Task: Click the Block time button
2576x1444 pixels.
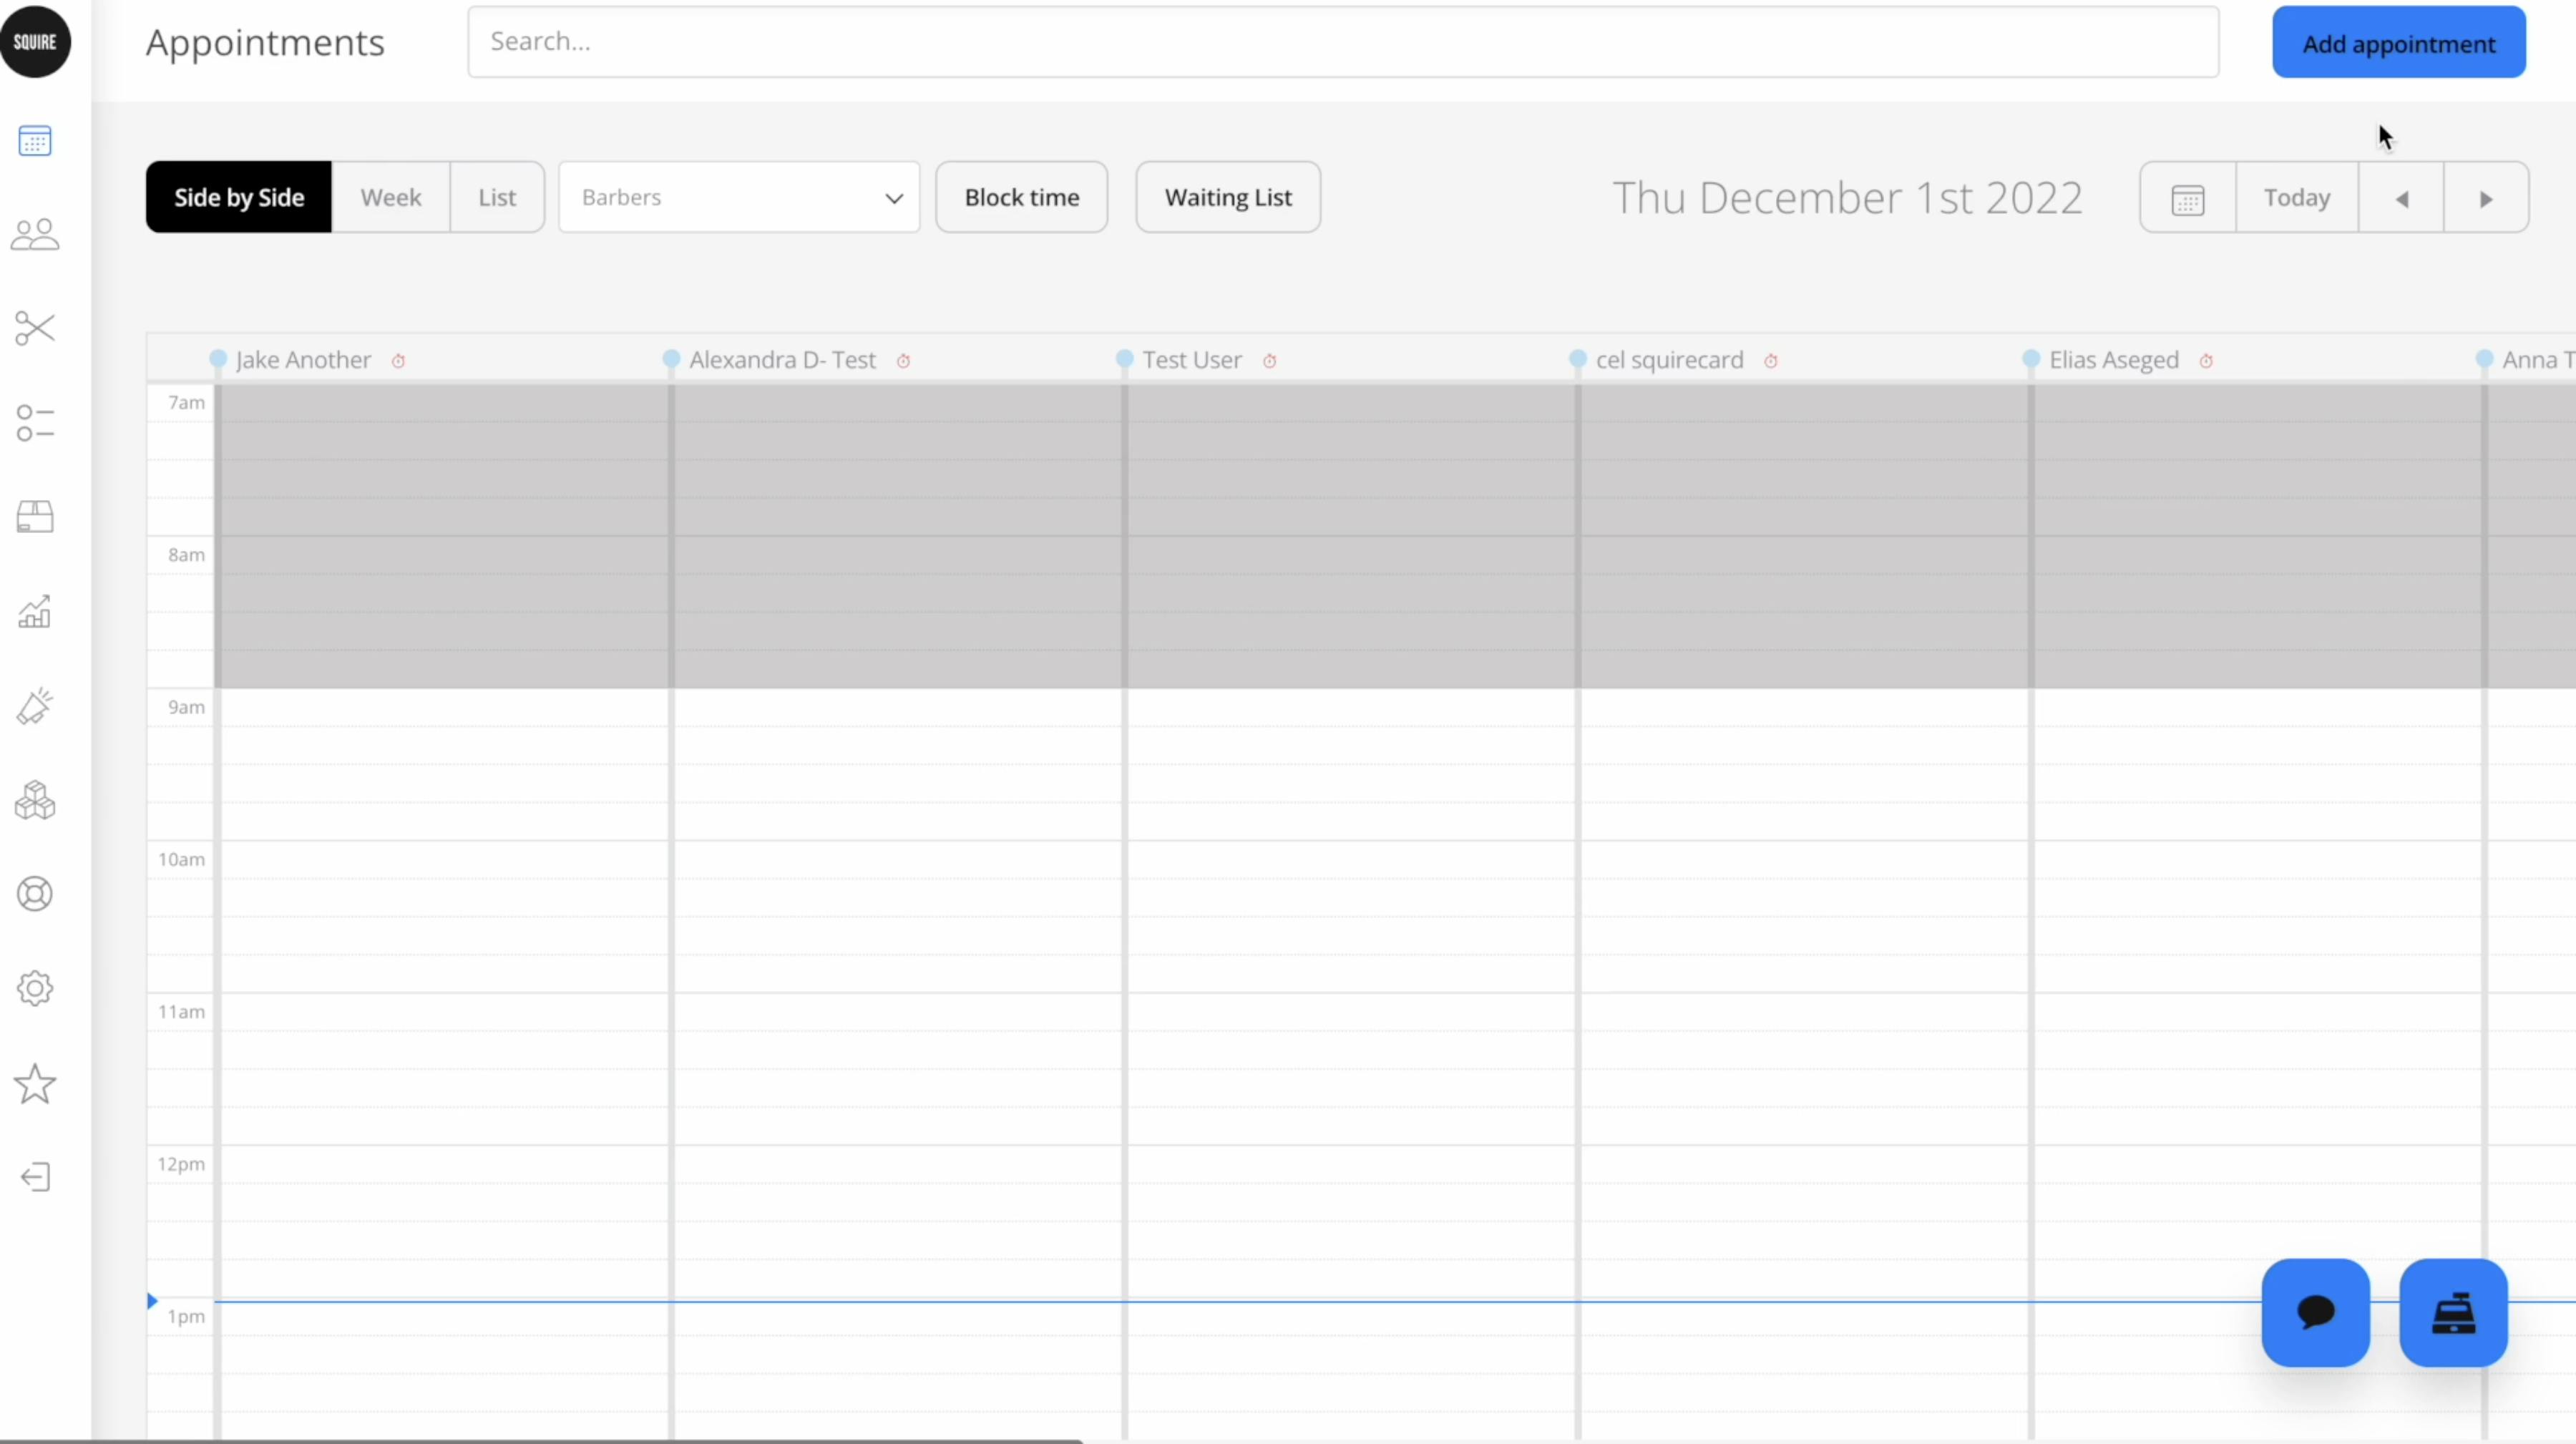Action: click(x=1021, y=197)
